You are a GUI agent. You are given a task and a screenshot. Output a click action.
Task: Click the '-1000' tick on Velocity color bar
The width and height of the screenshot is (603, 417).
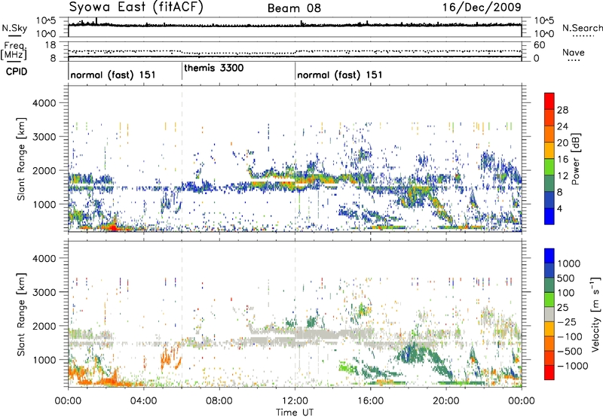tap(572, 366)
